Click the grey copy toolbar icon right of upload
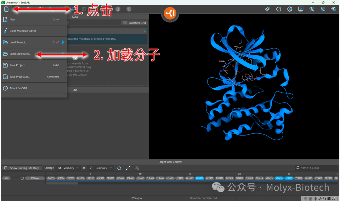This screenshot has width=340, height=201. (x=129, y=9)
